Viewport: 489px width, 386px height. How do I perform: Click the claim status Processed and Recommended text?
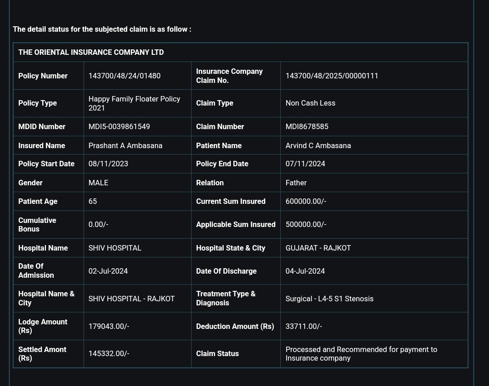pyautogui.click(x=361, y=354)
